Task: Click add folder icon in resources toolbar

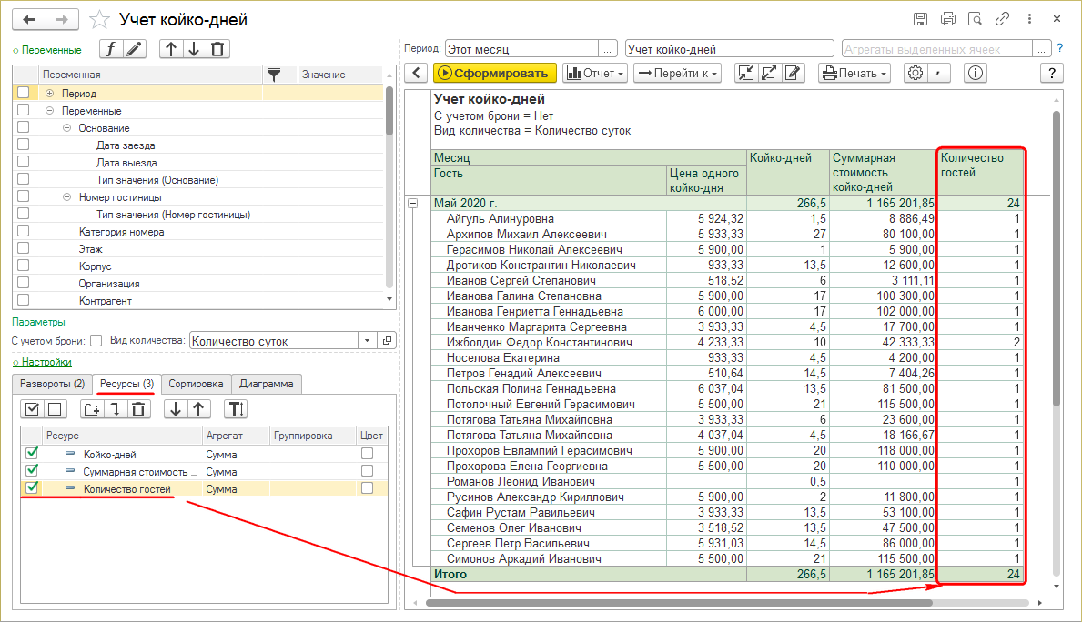Action: pos(92,409)
